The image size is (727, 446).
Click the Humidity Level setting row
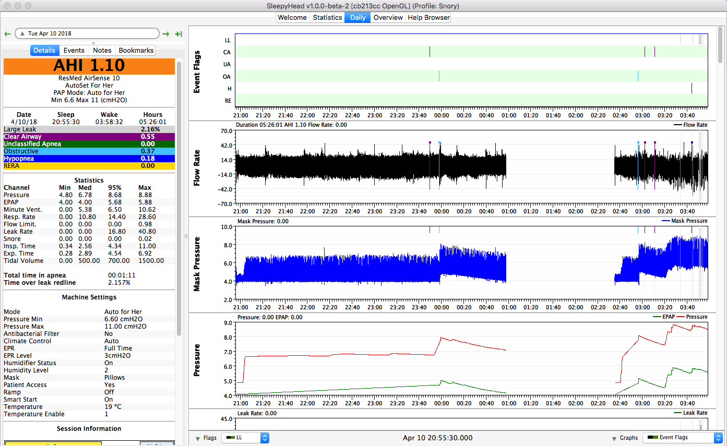pos(89,370)
